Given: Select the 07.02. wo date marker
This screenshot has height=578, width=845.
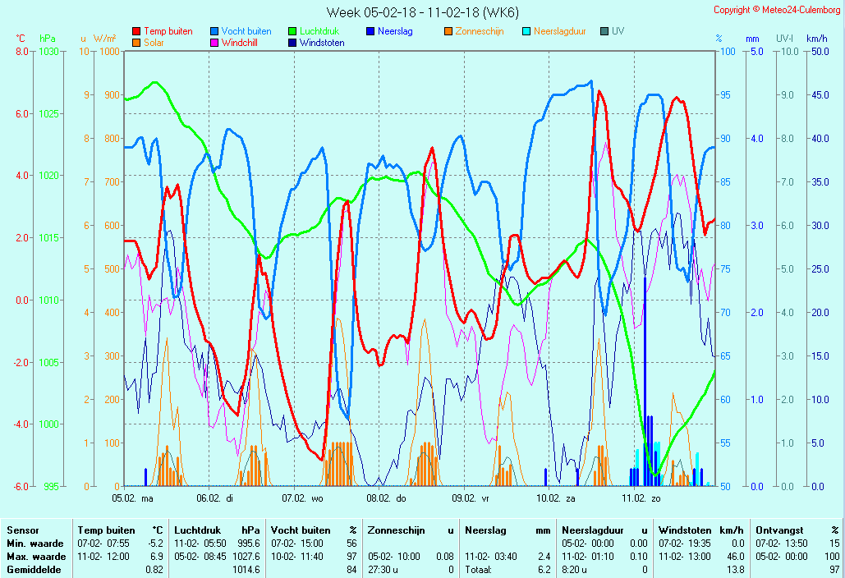Looking at the screenshot, I should 303,498.
